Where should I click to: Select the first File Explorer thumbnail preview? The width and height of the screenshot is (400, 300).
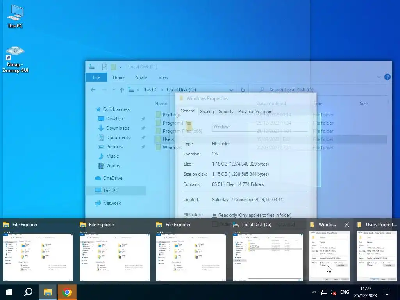point(38,257)
